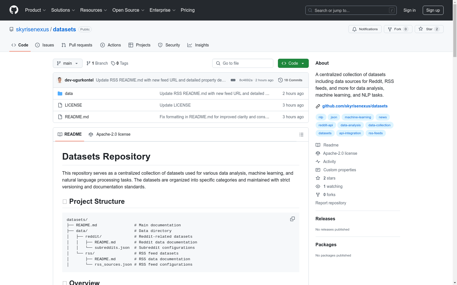
Task: Focus the Search or jump to field
Action: [x=351, y=10]
